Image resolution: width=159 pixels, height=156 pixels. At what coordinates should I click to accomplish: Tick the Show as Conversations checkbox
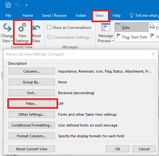(x=49, y=27)
